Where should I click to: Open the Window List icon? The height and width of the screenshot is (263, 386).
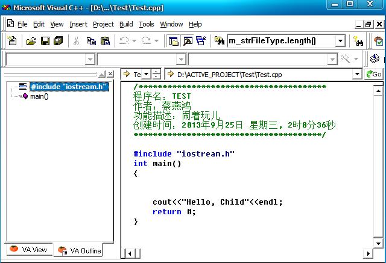201,41
